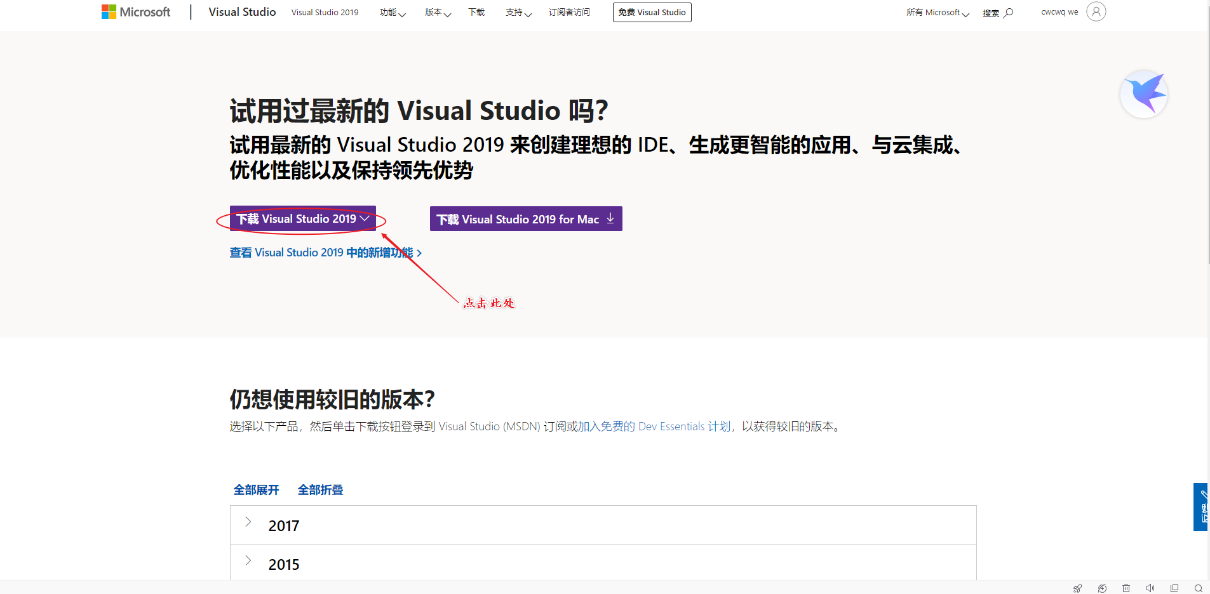The image size is (1210, 594).
Task: Open the user account avatar icon
Action: (1096, 11)
